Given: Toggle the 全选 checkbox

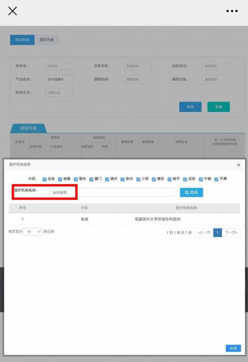Looking at the screenshot, I should click(45, 179).
